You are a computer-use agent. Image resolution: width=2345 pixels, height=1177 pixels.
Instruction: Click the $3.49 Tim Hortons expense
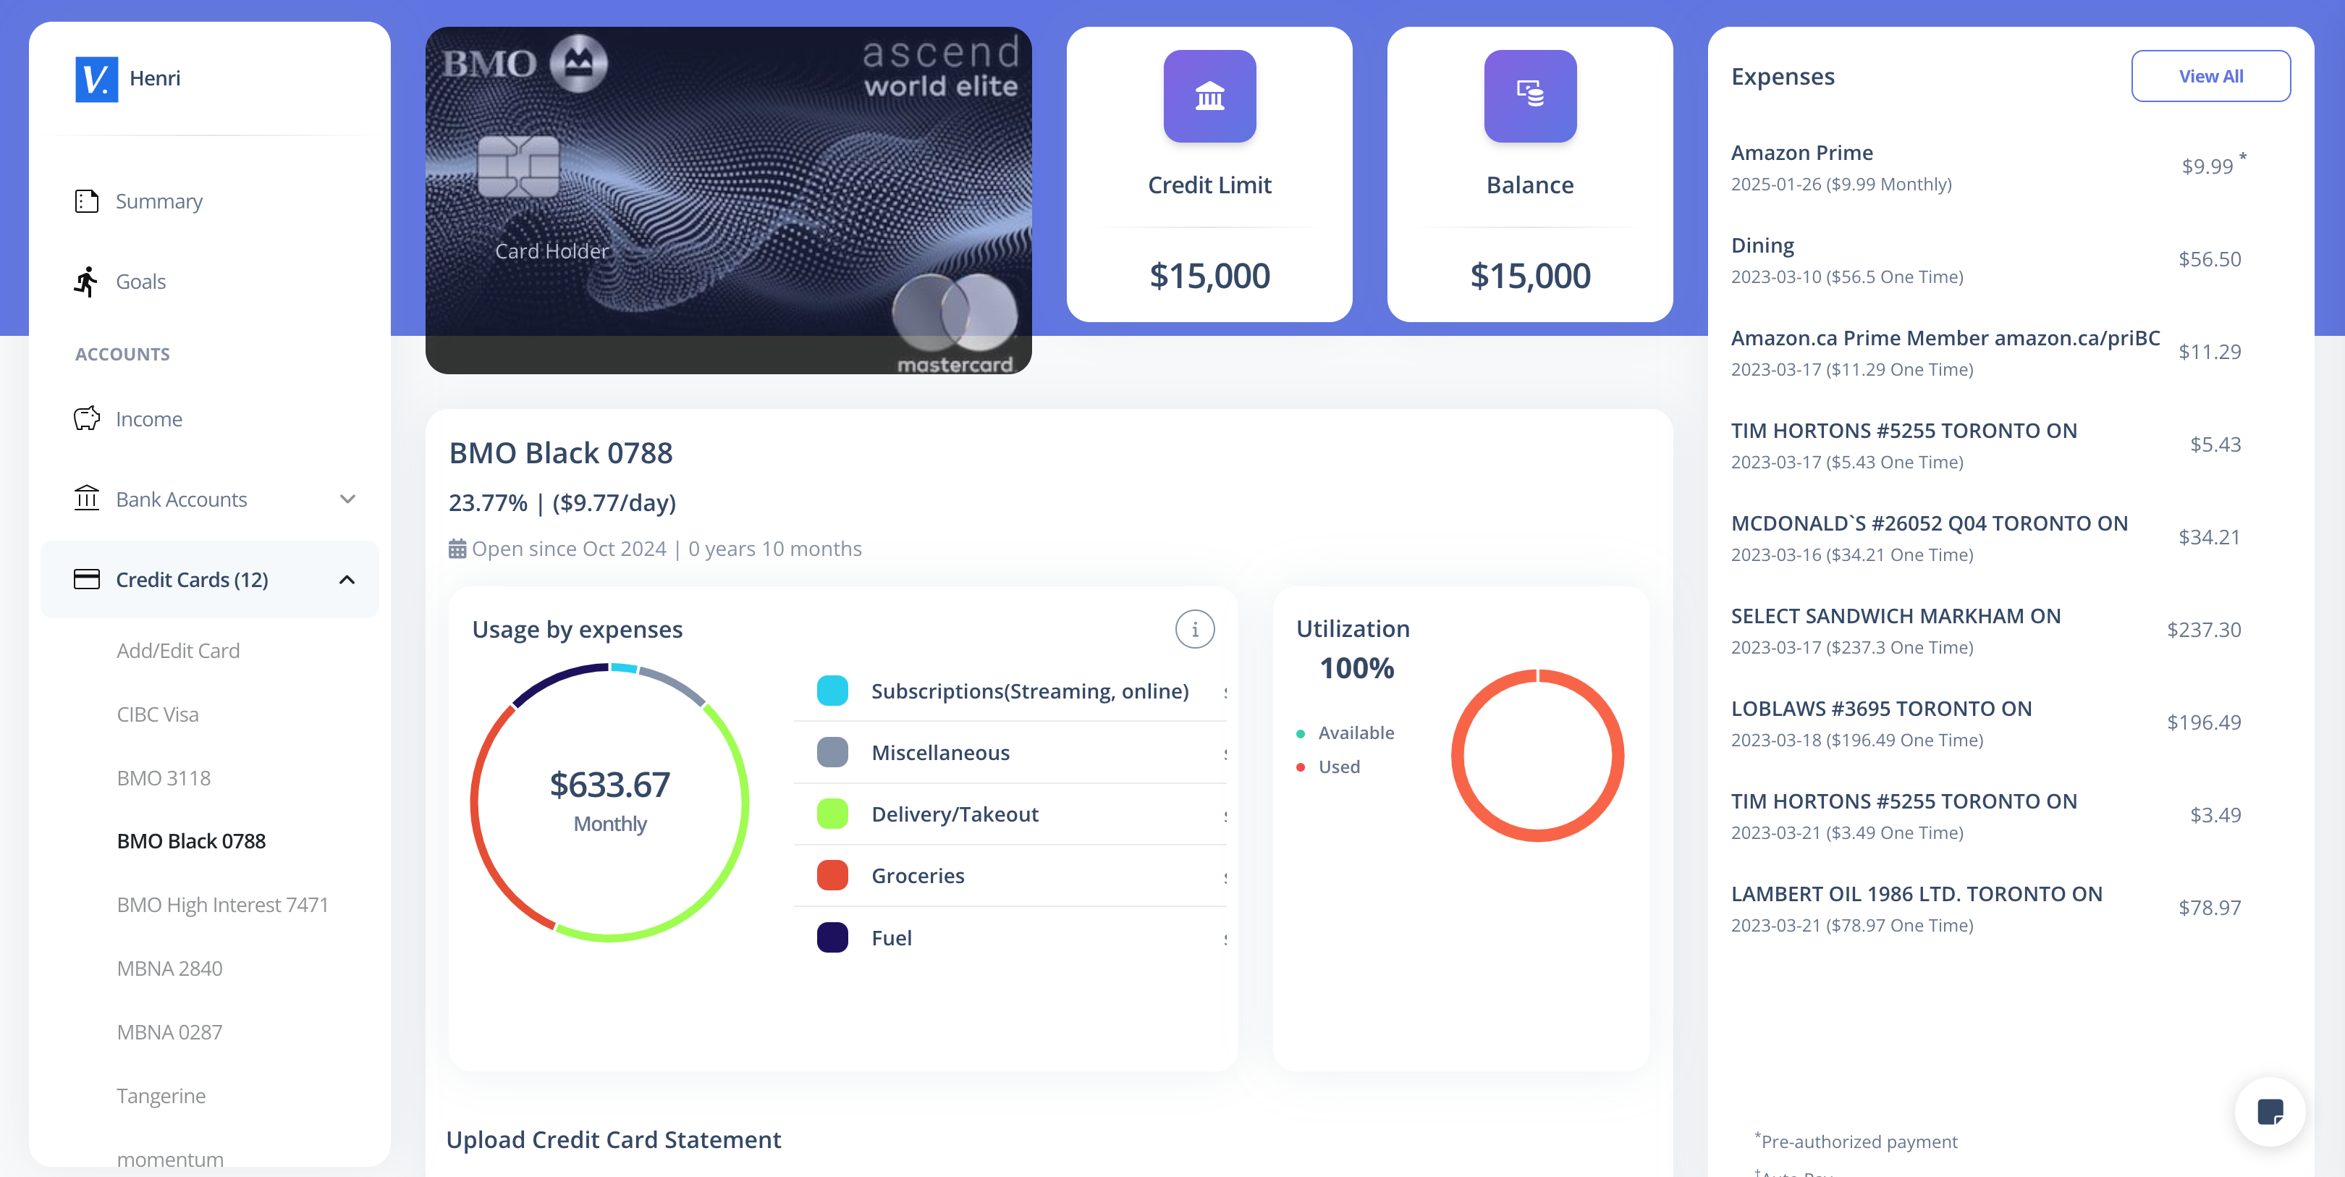coord(1986,817)
